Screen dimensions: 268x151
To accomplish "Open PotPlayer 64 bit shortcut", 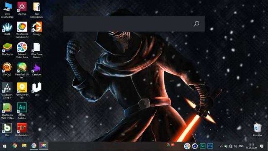I will (22, 91).
